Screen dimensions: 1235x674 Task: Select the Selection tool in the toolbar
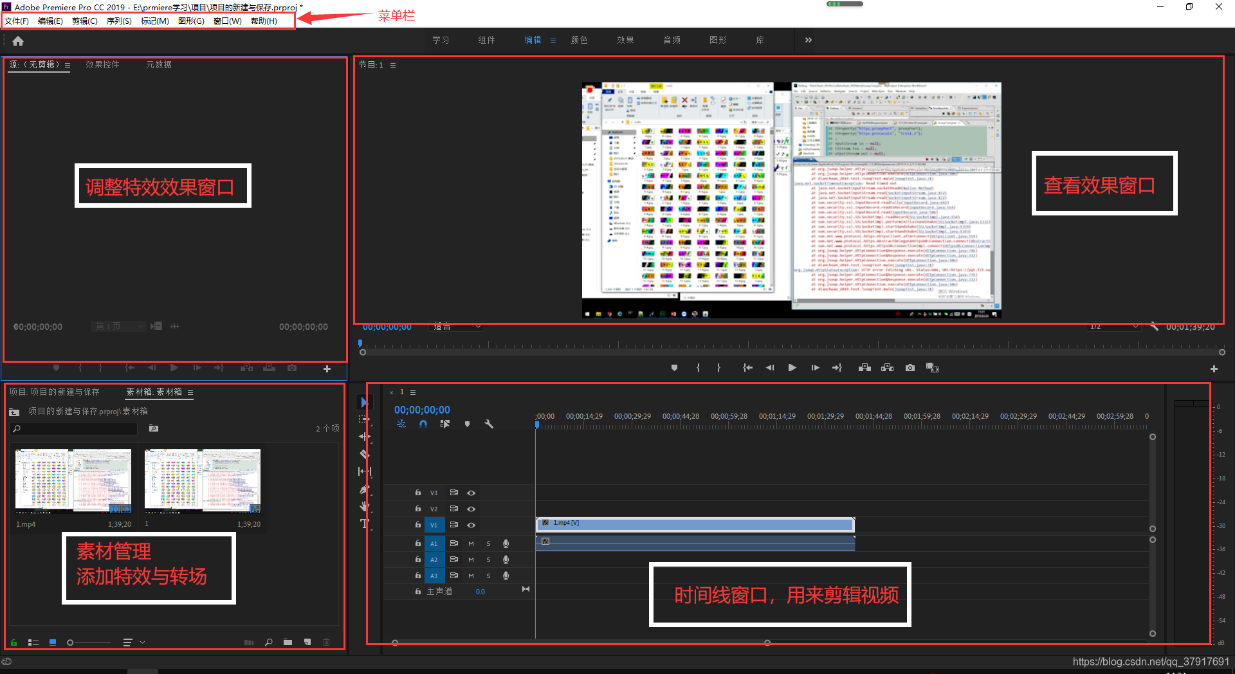364,402
